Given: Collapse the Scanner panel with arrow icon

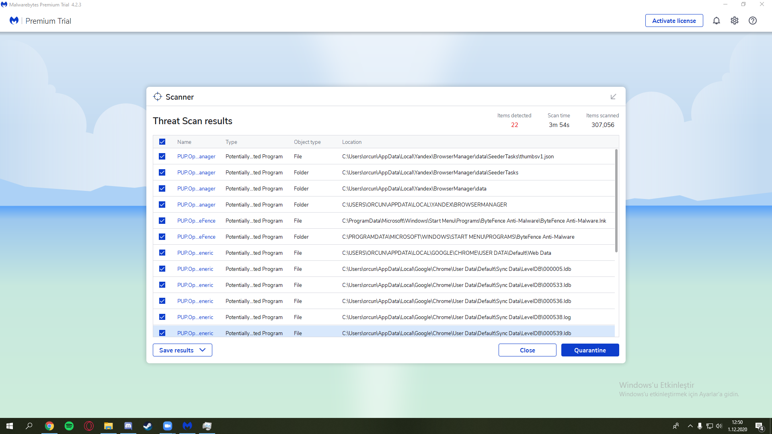Looking at the screenshot, I should point(613,97).
